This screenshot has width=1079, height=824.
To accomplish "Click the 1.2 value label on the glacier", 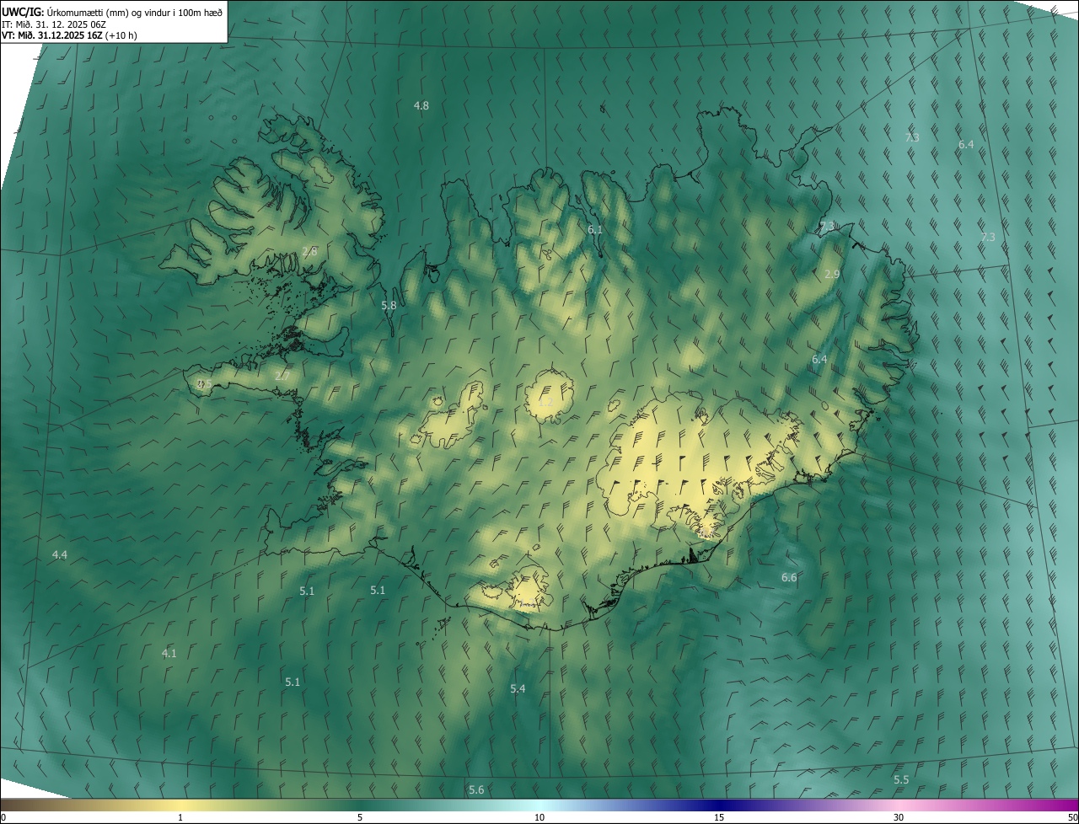I will (545, 403).
